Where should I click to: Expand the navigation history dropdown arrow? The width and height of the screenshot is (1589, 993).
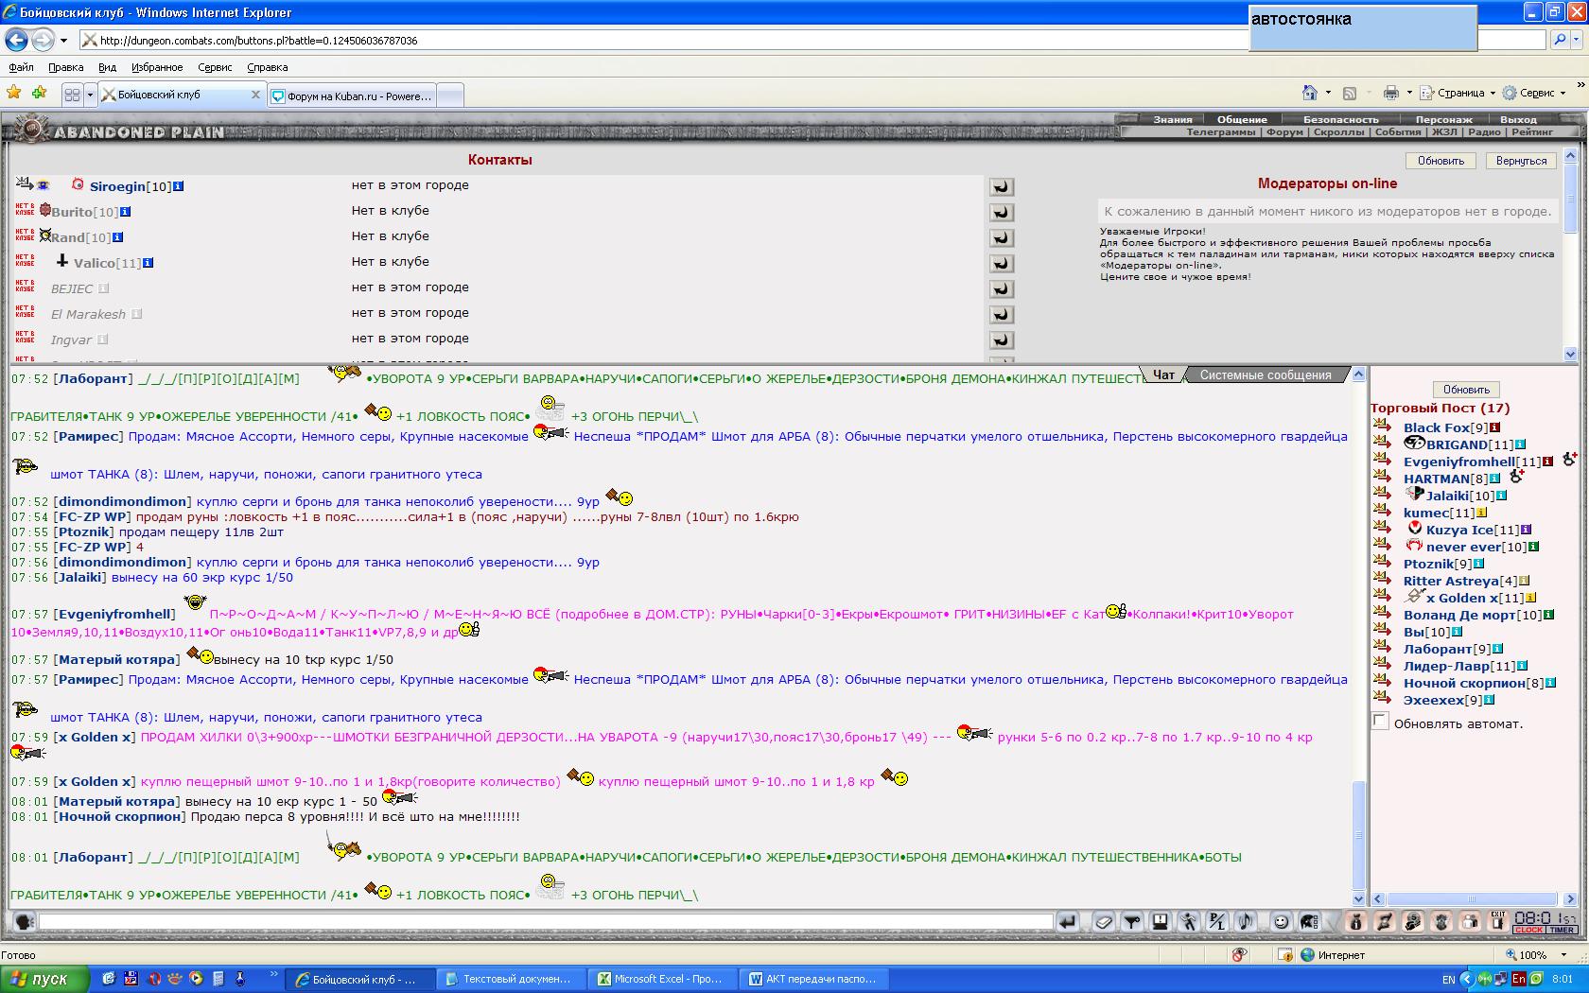click(63, 40)
